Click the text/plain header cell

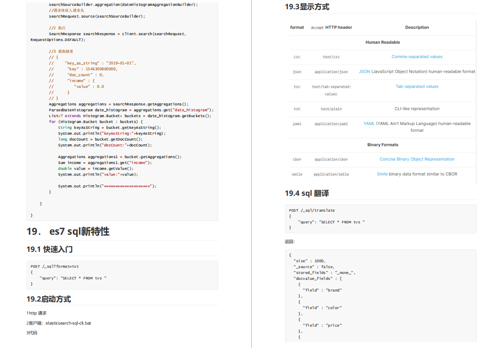pos(331,109)
